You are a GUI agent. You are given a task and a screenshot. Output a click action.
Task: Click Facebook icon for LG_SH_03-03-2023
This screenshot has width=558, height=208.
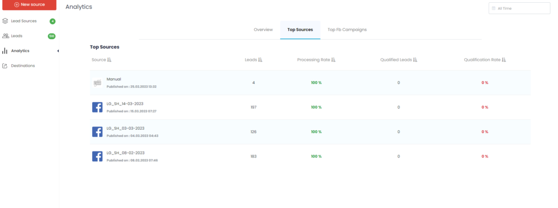point(98,131)
